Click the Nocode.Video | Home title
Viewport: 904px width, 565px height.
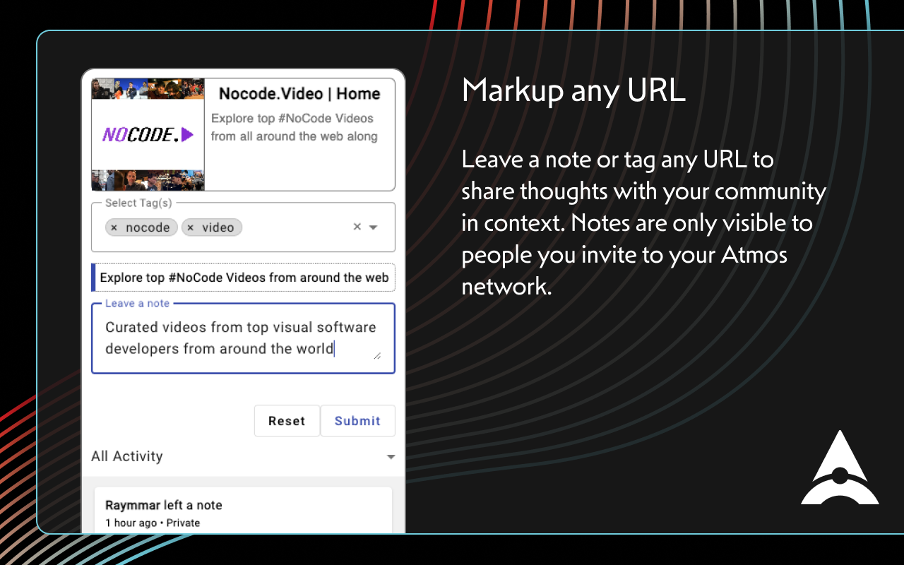tap(299, 93)
